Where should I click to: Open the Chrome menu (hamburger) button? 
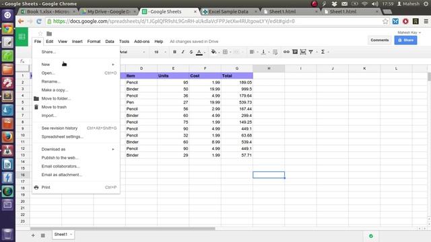click(x=426, y=21)
